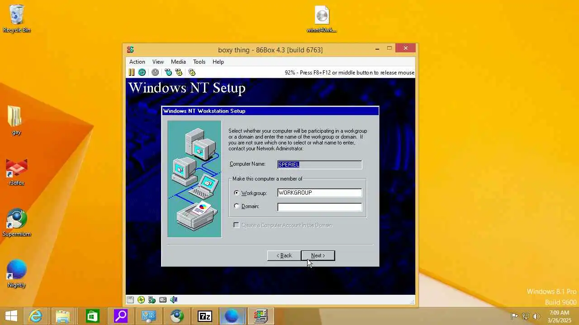Open Supermium from the taskbar
The image size is (579, 325).
tap(177, 316)
